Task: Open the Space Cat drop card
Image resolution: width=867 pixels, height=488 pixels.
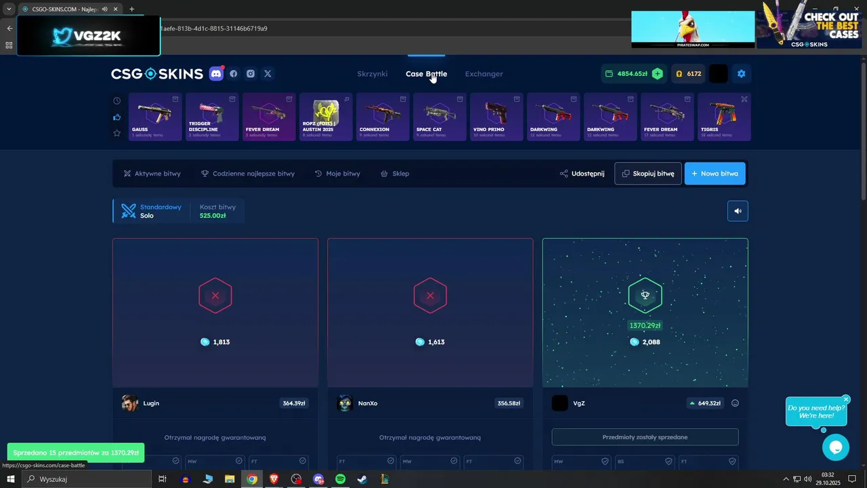Action: [440, 117]
